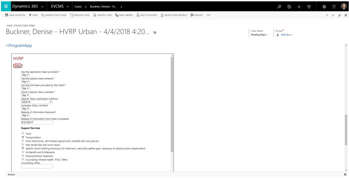349x178 pixels.
Task: Click Release of Information date field
Action: [x=37, y=122]
